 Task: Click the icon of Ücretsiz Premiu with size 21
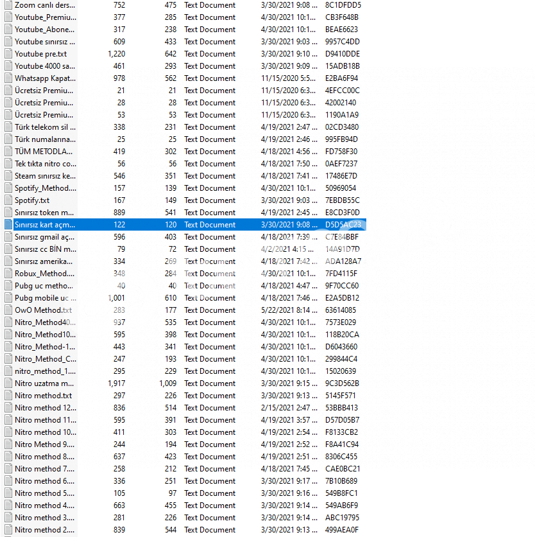click(x=8, y=91)
